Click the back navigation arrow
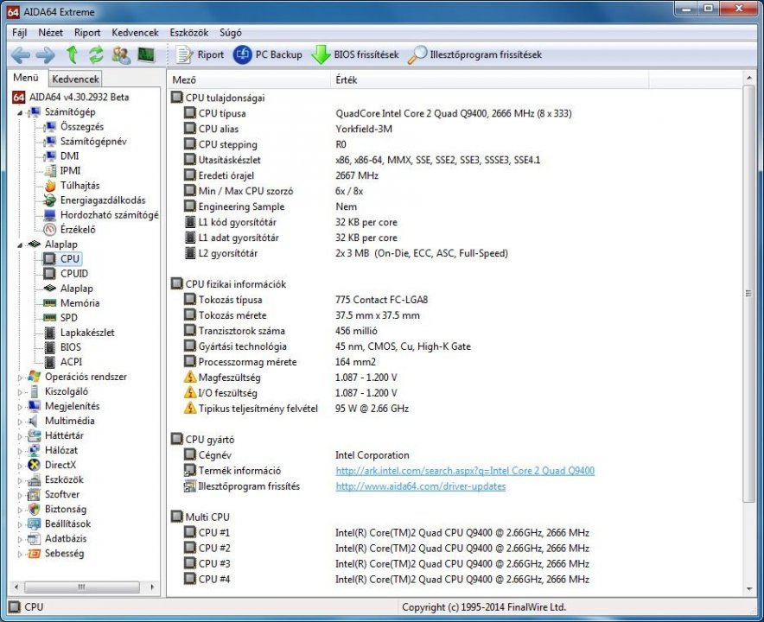 (21, 55)
